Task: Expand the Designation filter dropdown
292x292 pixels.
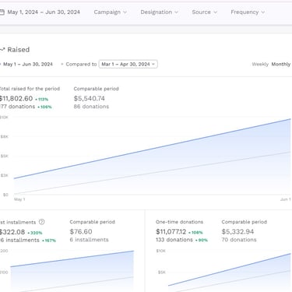Action: (159, 12)
